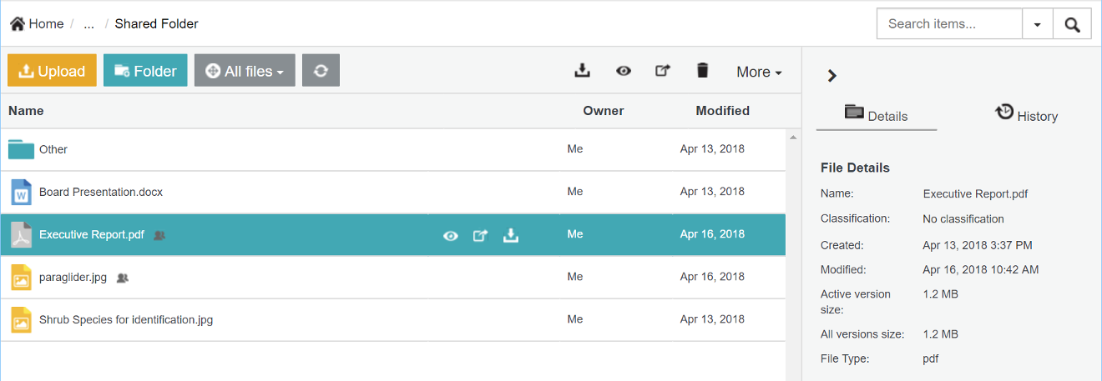Click into the Search items field
Image resolution: width=1102 pixels, height=381 pixels.
click(x=948, y=24)
